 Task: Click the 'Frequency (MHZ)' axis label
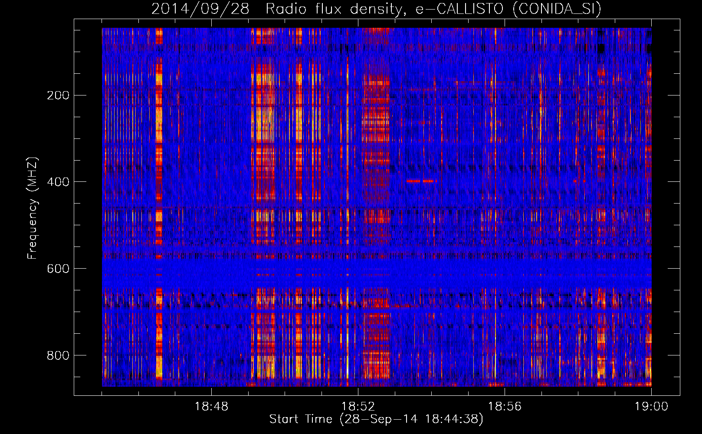[33, 208]
